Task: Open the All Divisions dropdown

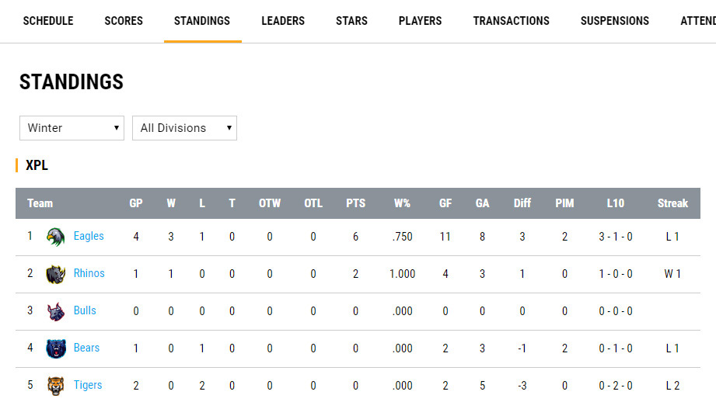Action: [x=184, y=128]
